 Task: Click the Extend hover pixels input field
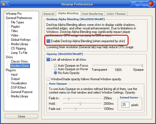tap(125, 105)
